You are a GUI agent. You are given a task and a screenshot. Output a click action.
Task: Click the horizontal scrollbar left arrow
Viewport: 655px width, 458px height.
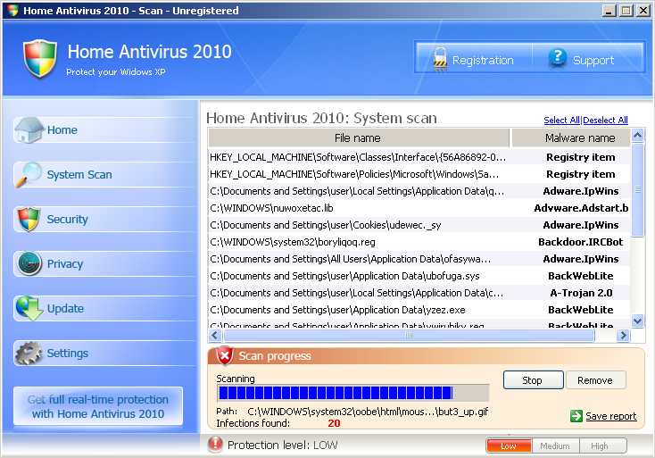pos(215,335)
